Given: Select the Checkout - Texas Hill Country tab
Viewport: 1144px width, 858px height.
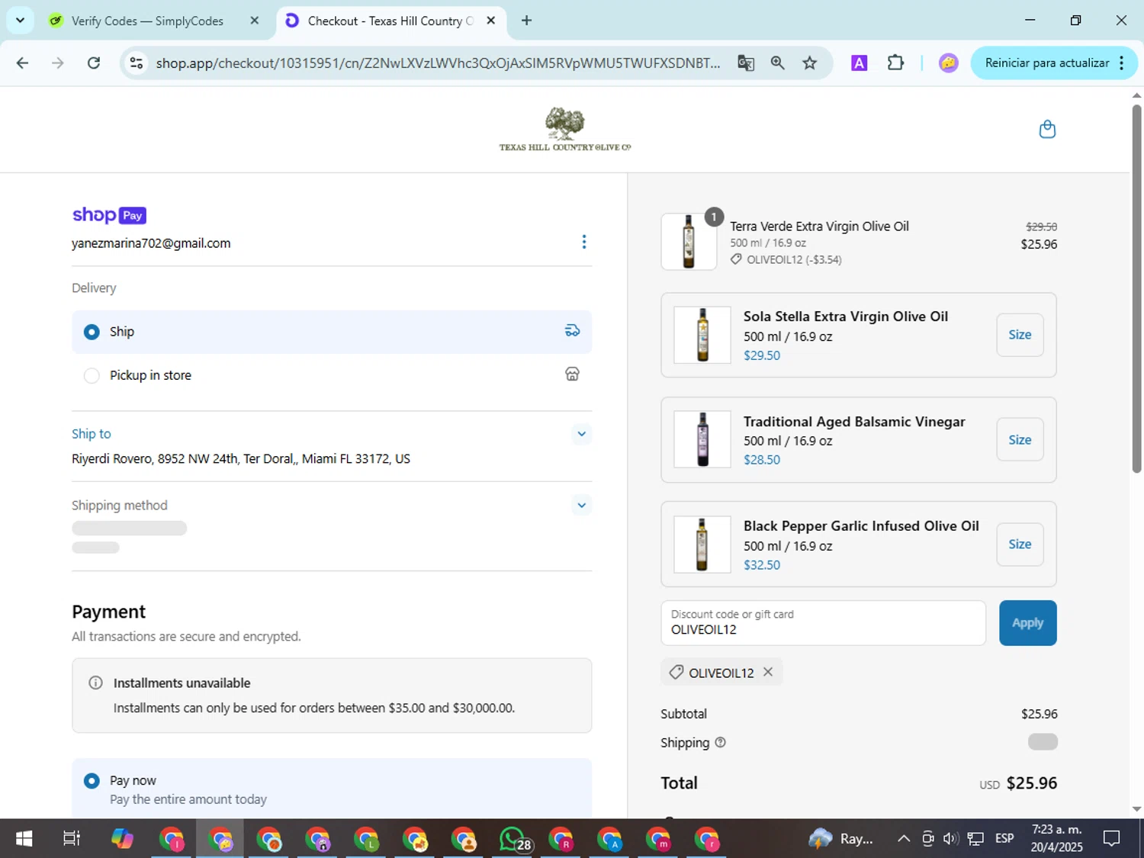Looking at the screenshot, I should click(x=389, y=21).
